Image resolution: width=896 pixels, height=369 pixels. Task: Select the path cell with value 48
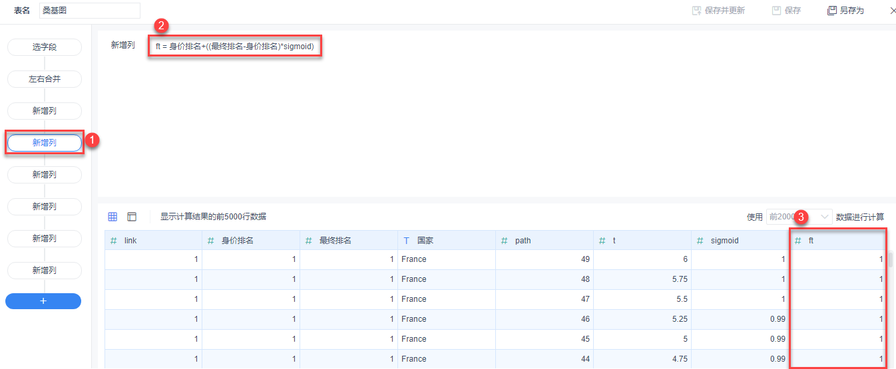click(x=545, y=279)
